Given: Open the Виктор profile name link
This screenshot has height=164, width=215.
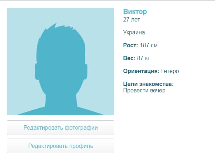Looking at the screenshot, I should 135,12.
